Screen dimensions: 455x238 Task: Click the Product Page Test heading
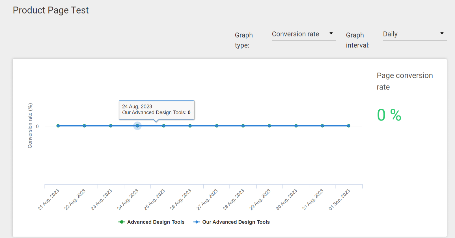[51, 10]
